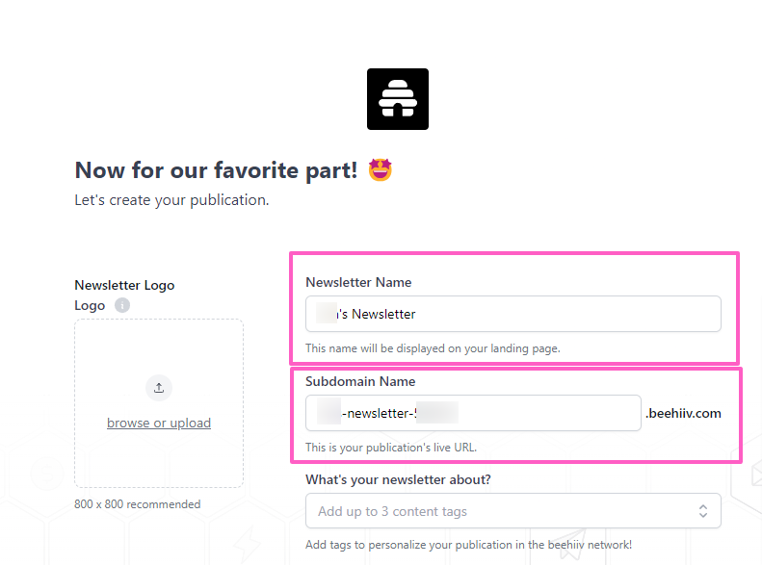This screenshot has width=762, height=565.
Task: Click the 'displayed on your landing page' hint
Action: [433, 347]
